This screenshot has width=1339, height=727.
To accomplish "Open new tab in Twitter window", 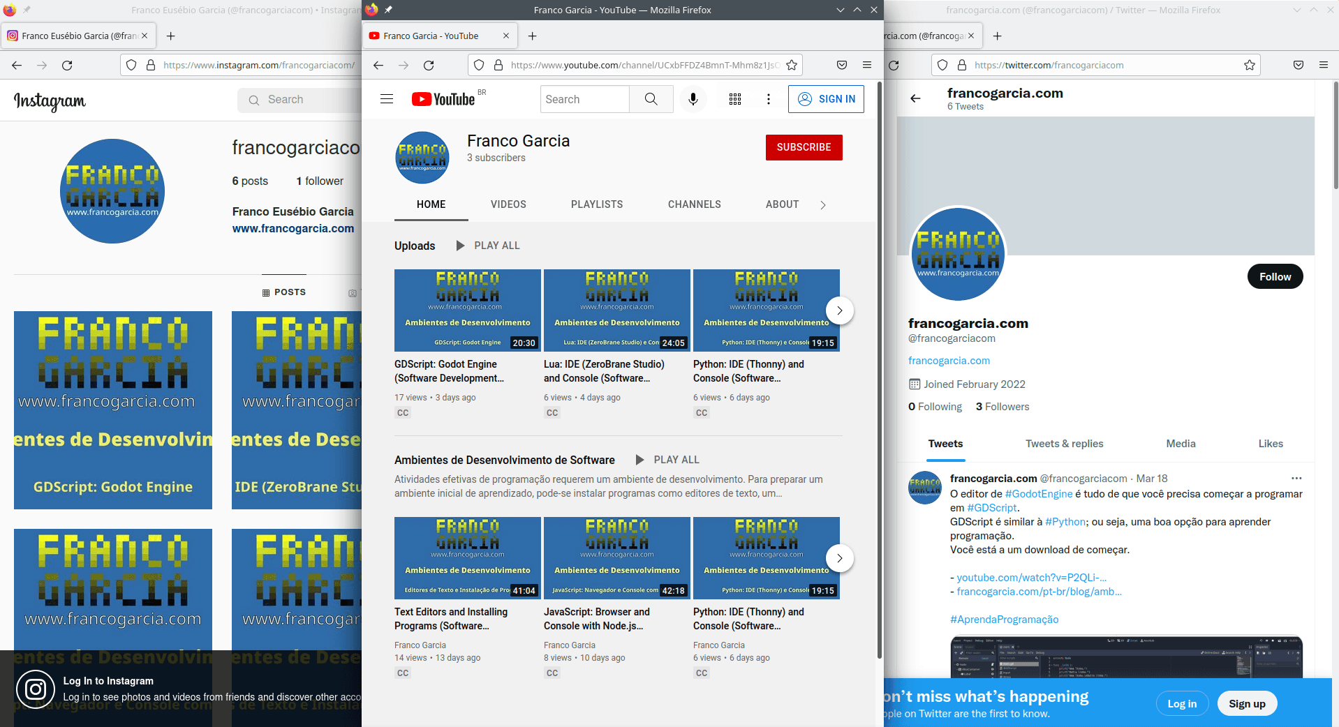I will [997, 36].
